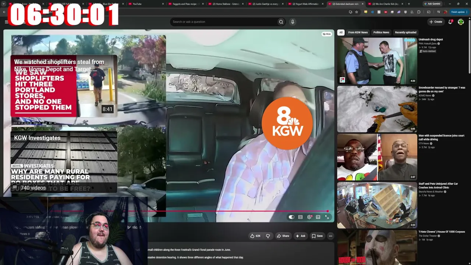Switch to the We Are Charlie Kirk tab

point(385,4)
